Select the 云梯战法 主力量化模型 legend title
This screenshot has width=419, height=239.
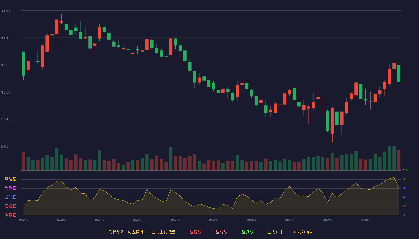point(142,232)
